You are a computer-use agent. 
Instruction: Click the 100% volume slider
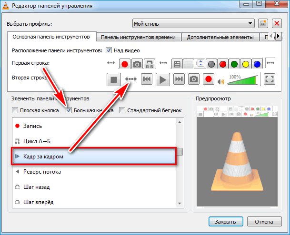tap(242, 80)
